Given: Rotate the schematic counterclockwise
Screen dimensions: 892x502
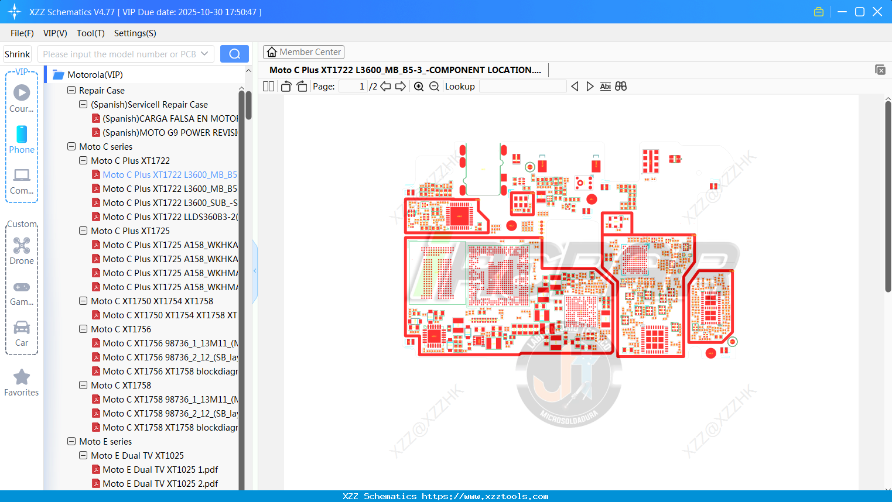Looking at the screenshot, I should pyautogui.click(x=285, y=86).
